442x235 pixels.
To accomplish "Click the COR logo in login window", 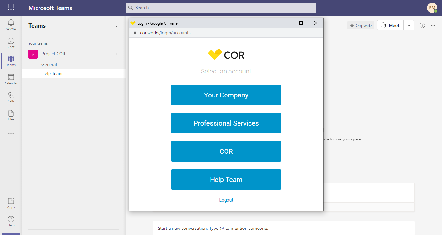I will (x=226, y=55).
